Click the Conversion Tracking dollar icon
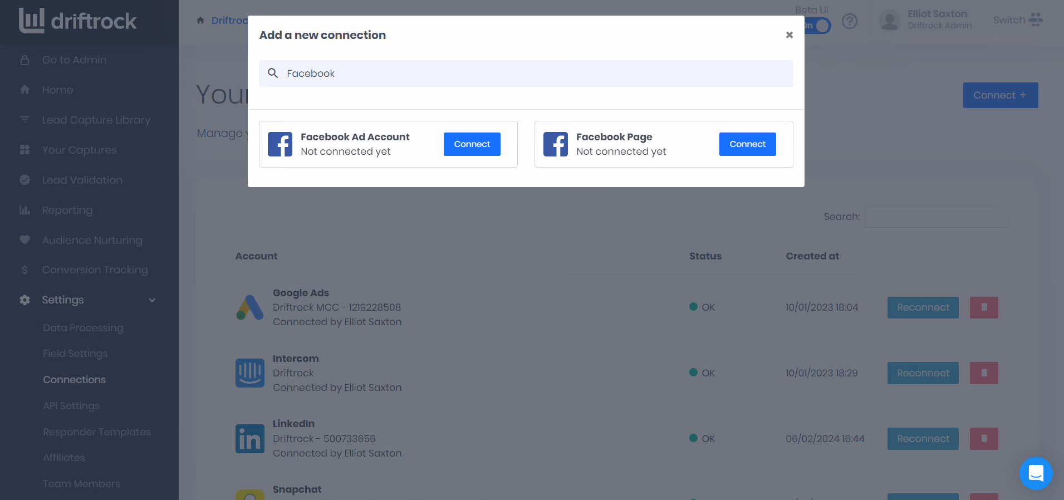1064x500 pixels. (x=24, y=270)
